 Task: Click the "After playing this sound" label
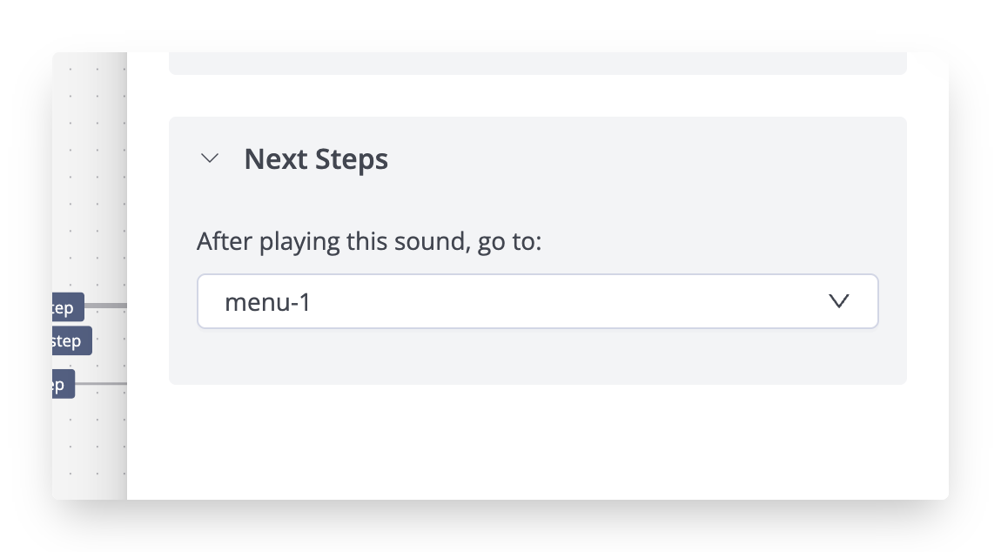pos(369,240)
